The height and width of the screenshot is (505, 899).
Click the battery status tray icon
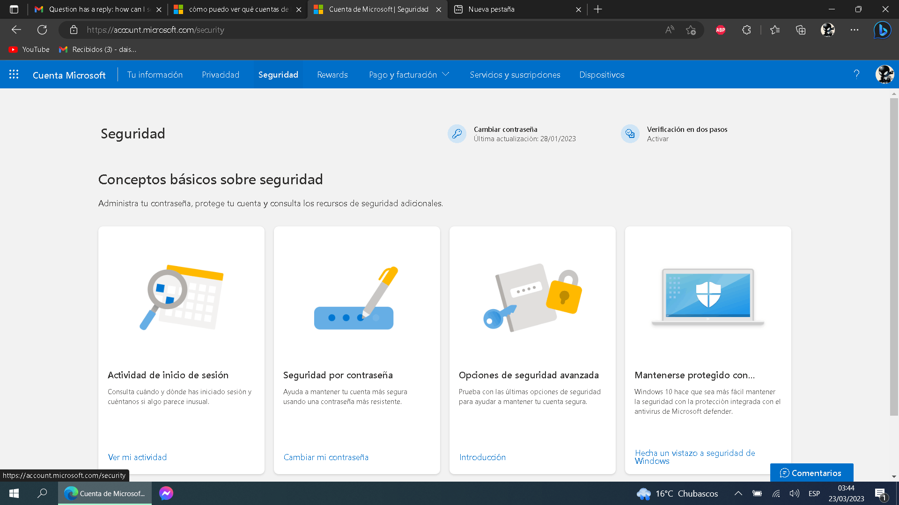[757, 493]
